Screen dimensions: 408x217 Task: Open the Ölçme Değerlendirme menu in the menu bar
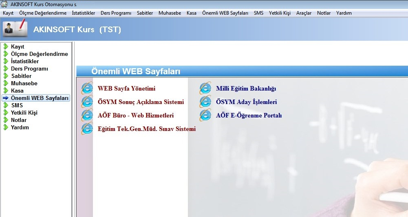(43, 13)
